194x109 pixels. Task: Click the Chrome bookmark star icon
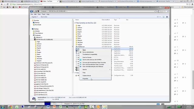point(189,4)
